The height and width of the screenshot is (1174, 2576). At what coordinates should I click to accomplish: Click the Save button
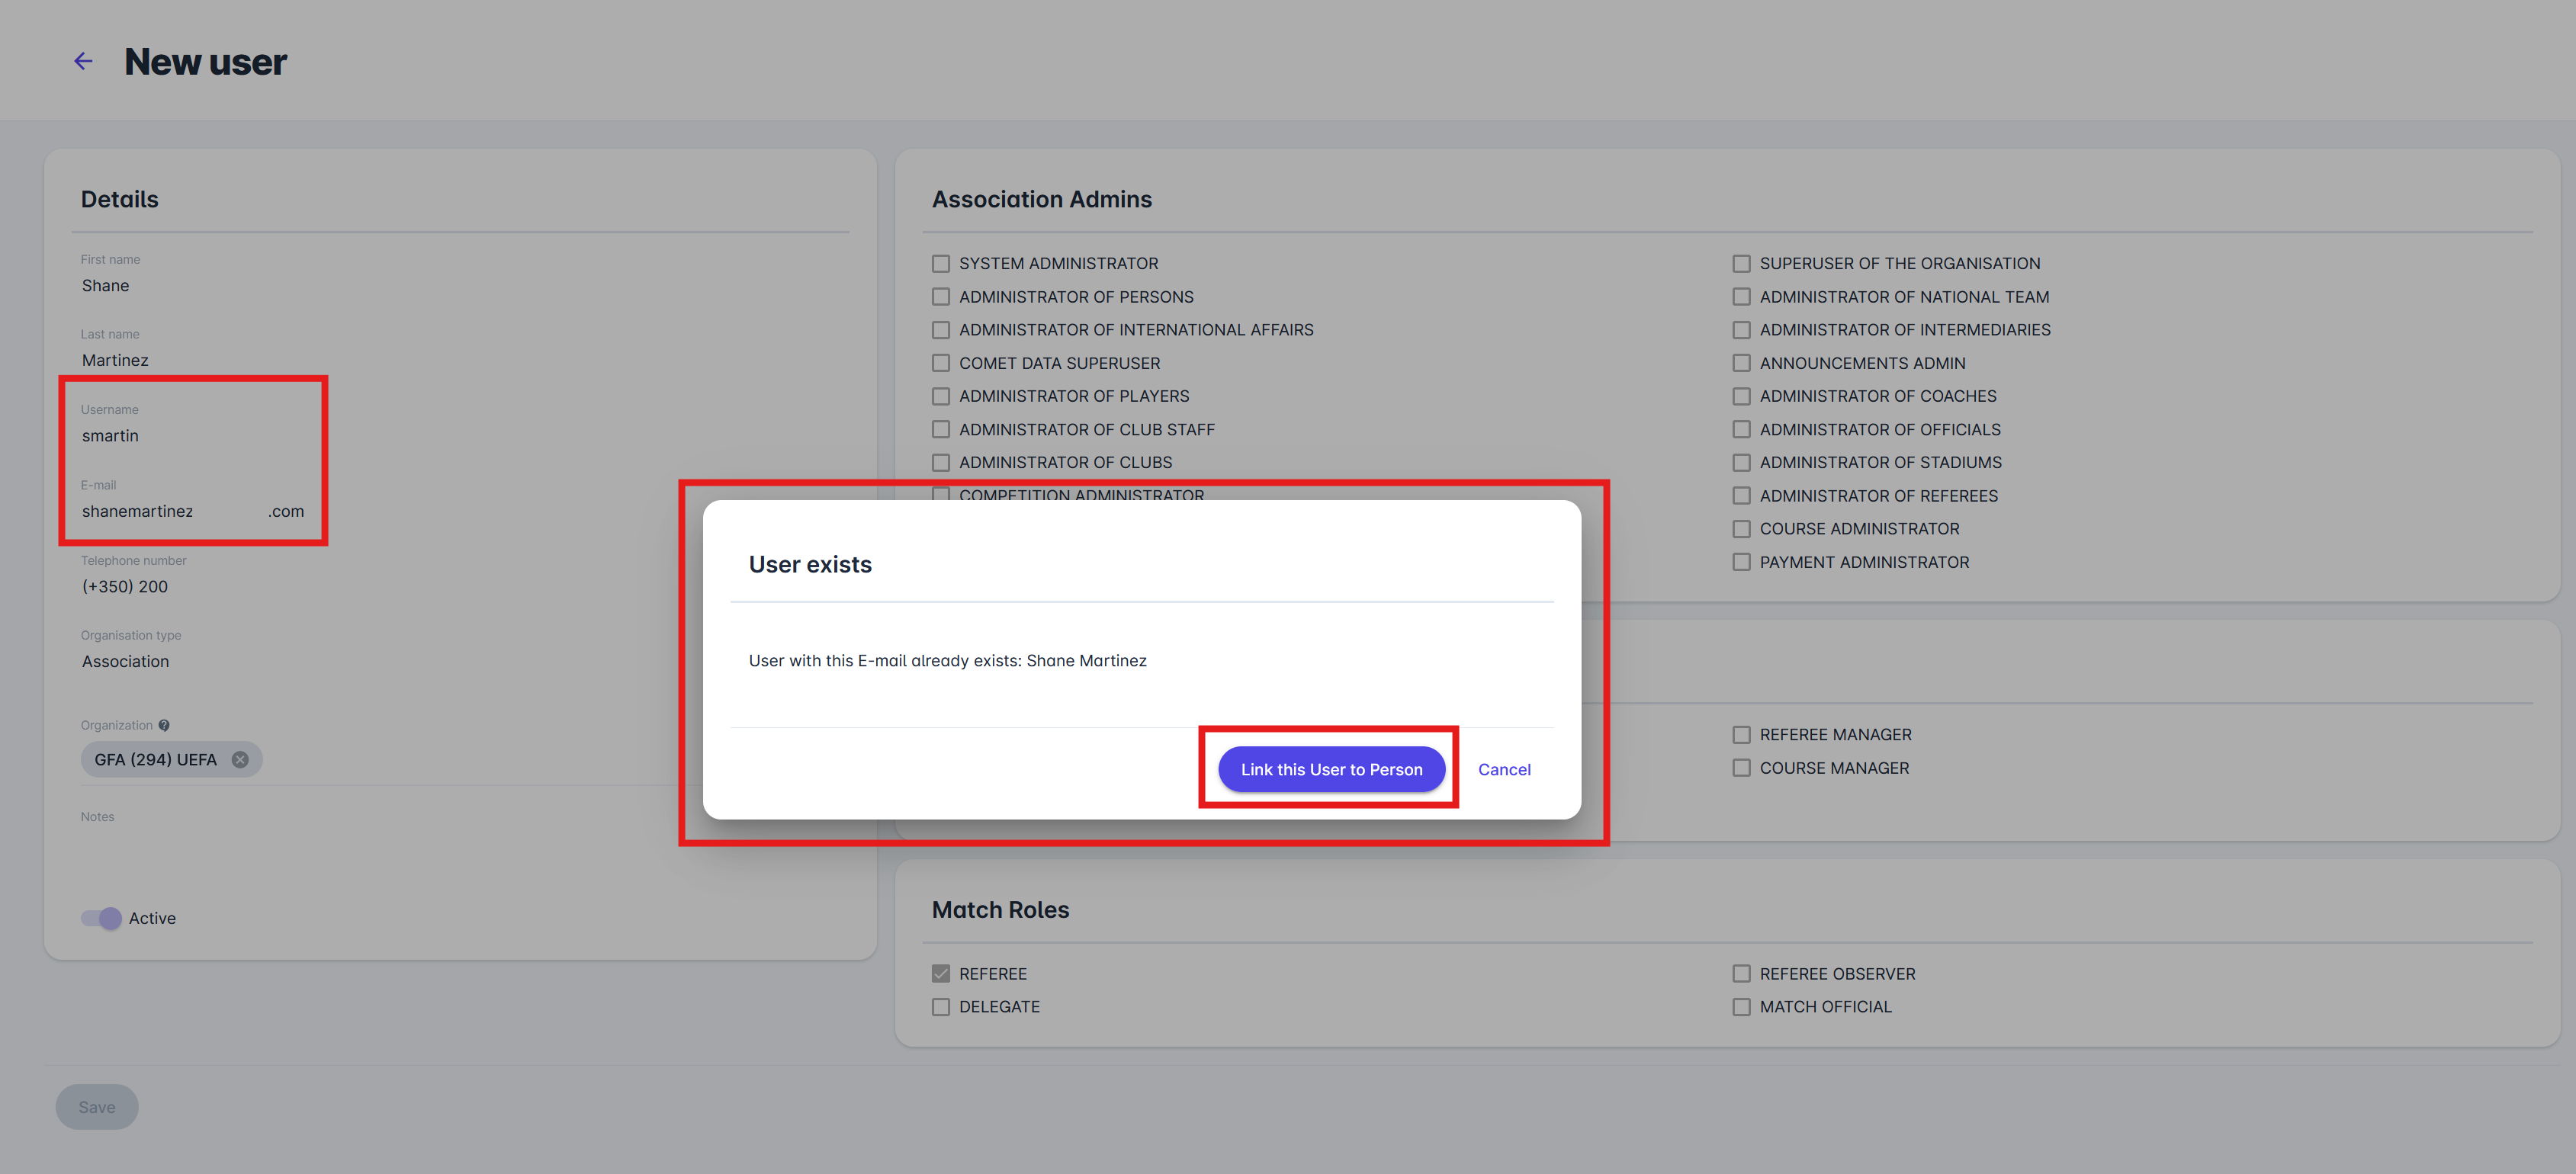tap(97, 1107)
